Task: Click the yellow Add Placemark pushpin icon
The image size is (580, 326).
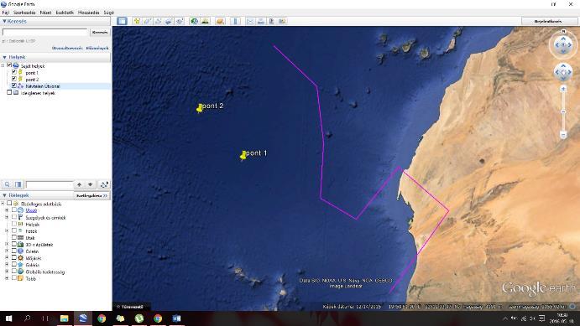Action: tap(137, 21)
